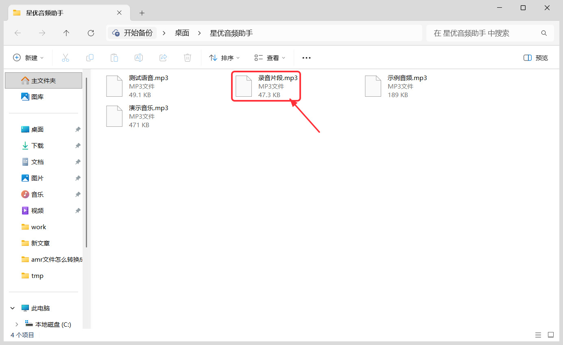This screenshot has height=345, width=563.
Task: Expand the 此电脑 tree node
Action: point(13,308)
